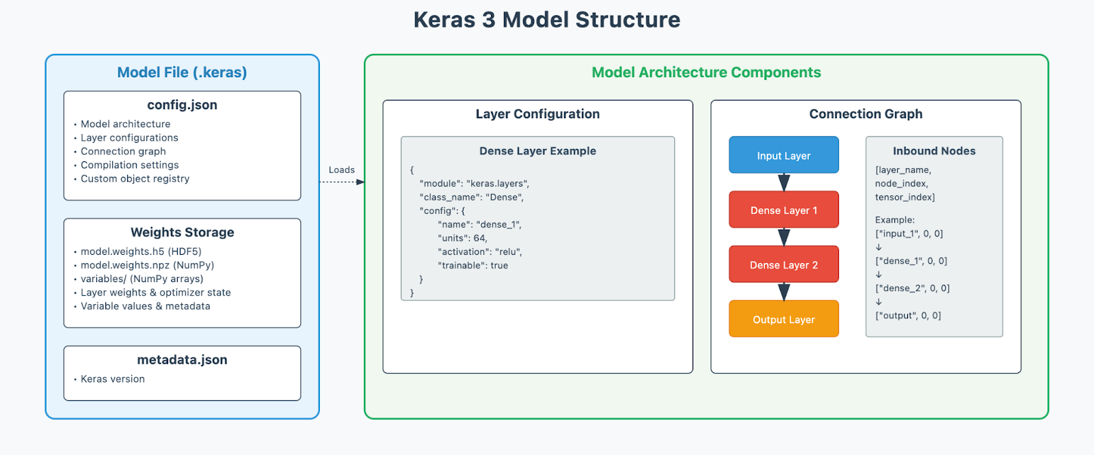
Task: Click the 'Connection Graph' panel heading
Action: coord(866,114)
